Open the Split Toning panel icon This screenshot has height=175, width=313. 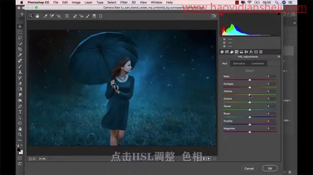[x=242, y=52]
